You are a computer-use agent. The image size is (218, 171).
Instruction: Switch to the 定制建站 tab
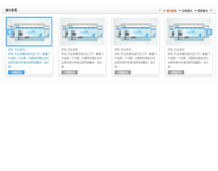click(187, 11)
